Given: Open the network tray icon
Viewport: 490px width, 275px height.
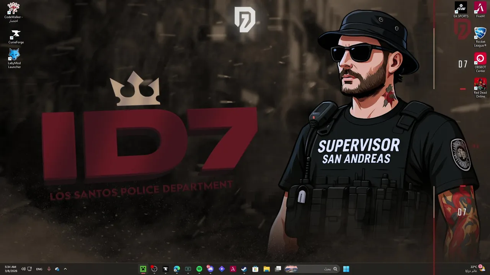Looking at the screenshot, I should 29,269.
